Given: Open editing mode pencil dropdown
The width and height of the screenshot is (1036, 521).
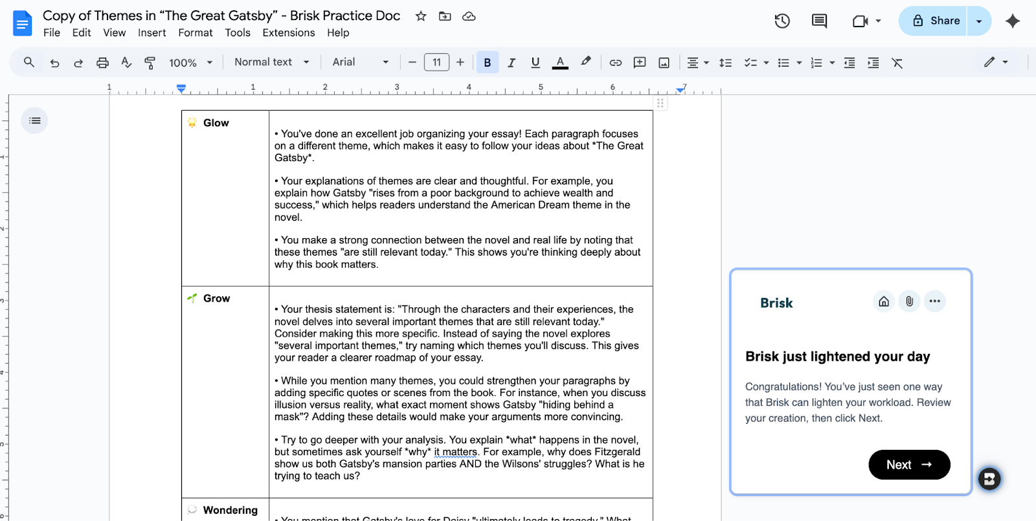Looking at the screenshot, I should (x=996, y=62).
